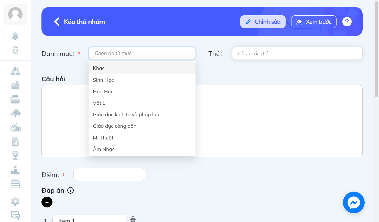Click the user avatar in sidebar
The image size is (379, 222).
15,14
